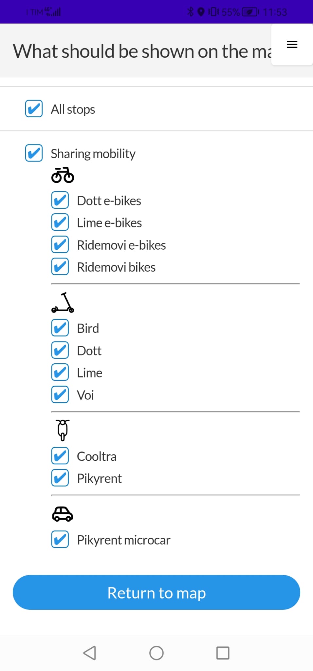Uncheck Lime e-bikes
The width and height of the screenshot is (313, 671).
pos(60,222)
